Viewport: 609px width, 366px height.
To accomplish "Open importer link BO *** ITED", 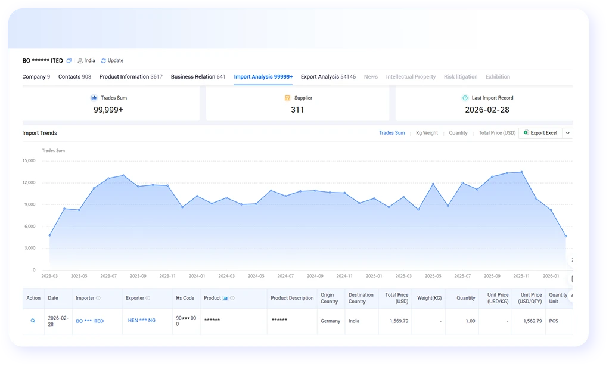I will coord(90,321).
